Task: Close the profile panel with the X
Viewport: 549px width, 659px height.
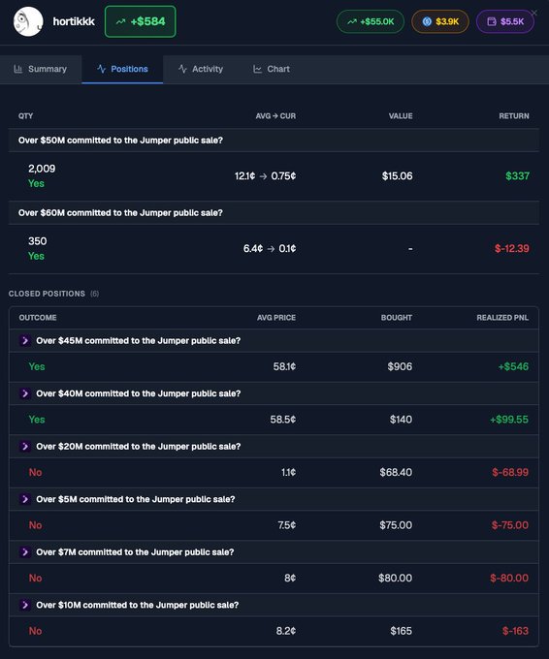Action: 534,13
